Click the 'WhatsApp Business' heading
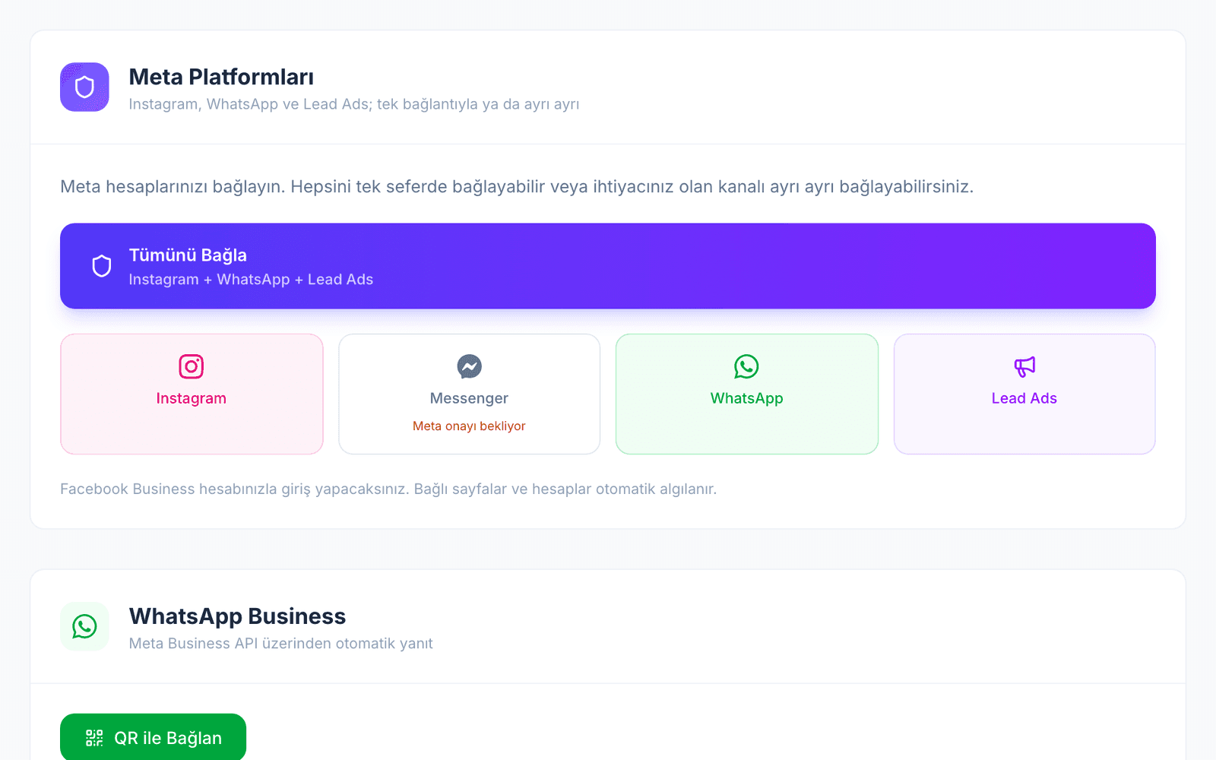This screenshot has height=760, width=1216. pyautogui.click(x=237, y=616)
